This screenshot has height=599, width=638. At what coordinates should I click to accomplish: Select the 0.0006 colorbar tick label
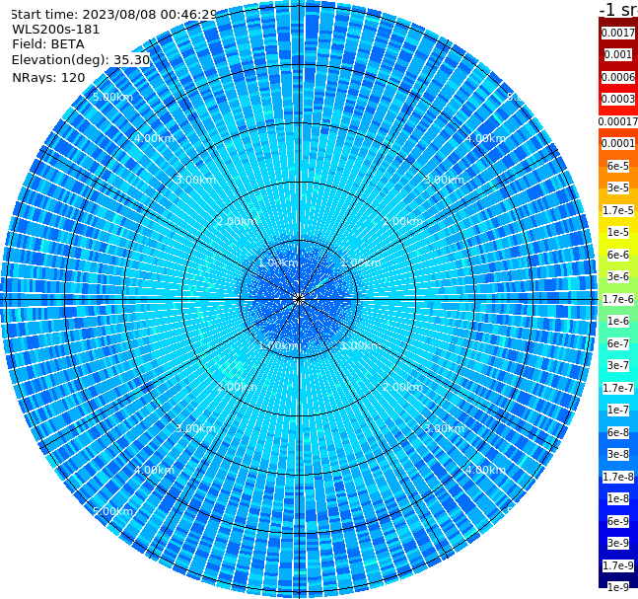click(x=618, y=77)
